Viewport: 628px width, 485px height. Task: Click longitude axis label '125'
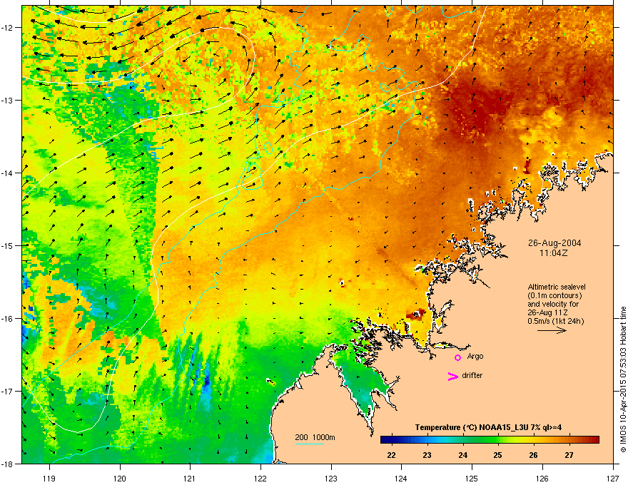[472, 478]
